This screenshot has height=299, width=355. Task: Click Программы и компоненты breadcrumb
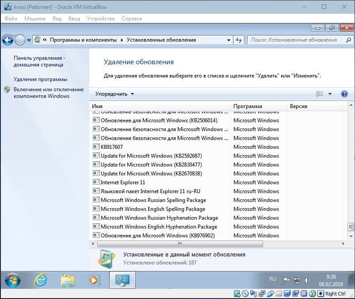(83, 40)
